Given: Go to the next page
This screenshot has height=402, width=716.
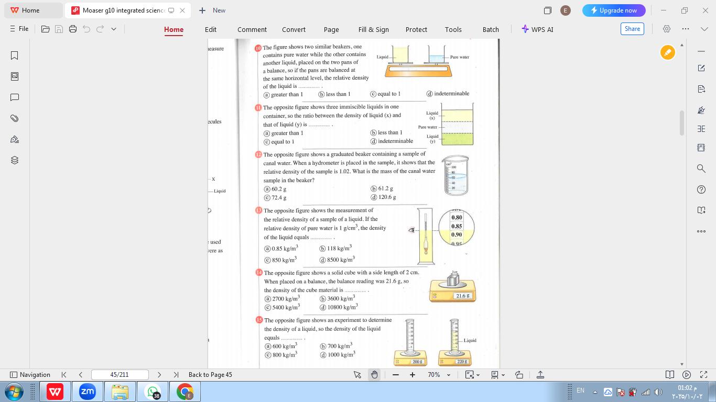Looking at the screenshot, I should coord(159,375).
